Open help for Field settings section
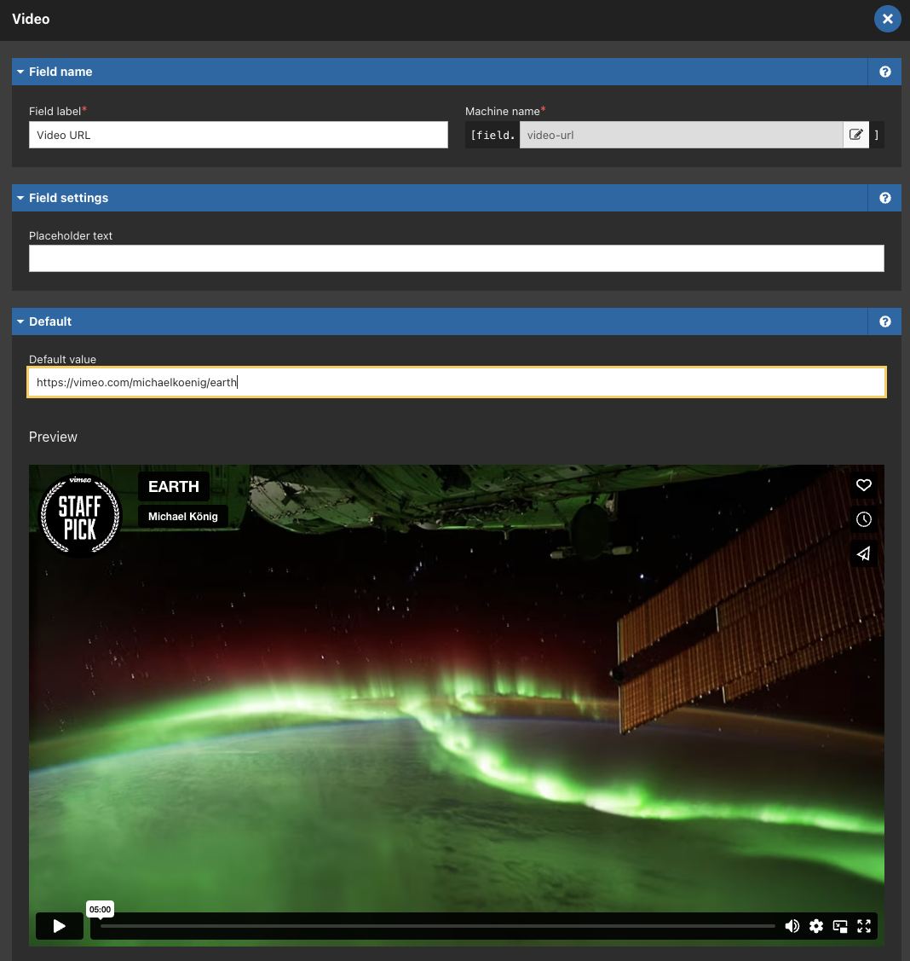 tap(885, 198)
